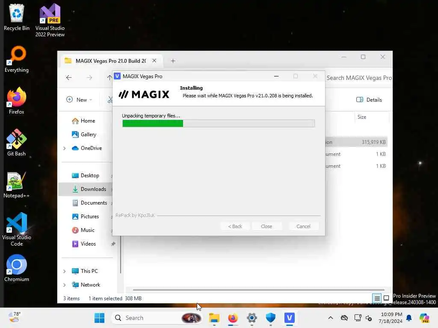
Task: Open Documents in the Explorer sidebar
Action: pos(89,203)
